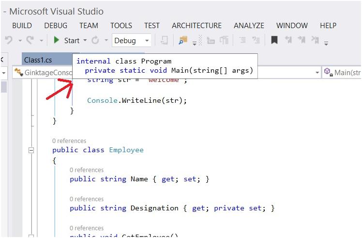The width and height of the screenshot is (362, 238).
Task: Click 'private' keyword in Designation setter
Action: click(229, 208)
